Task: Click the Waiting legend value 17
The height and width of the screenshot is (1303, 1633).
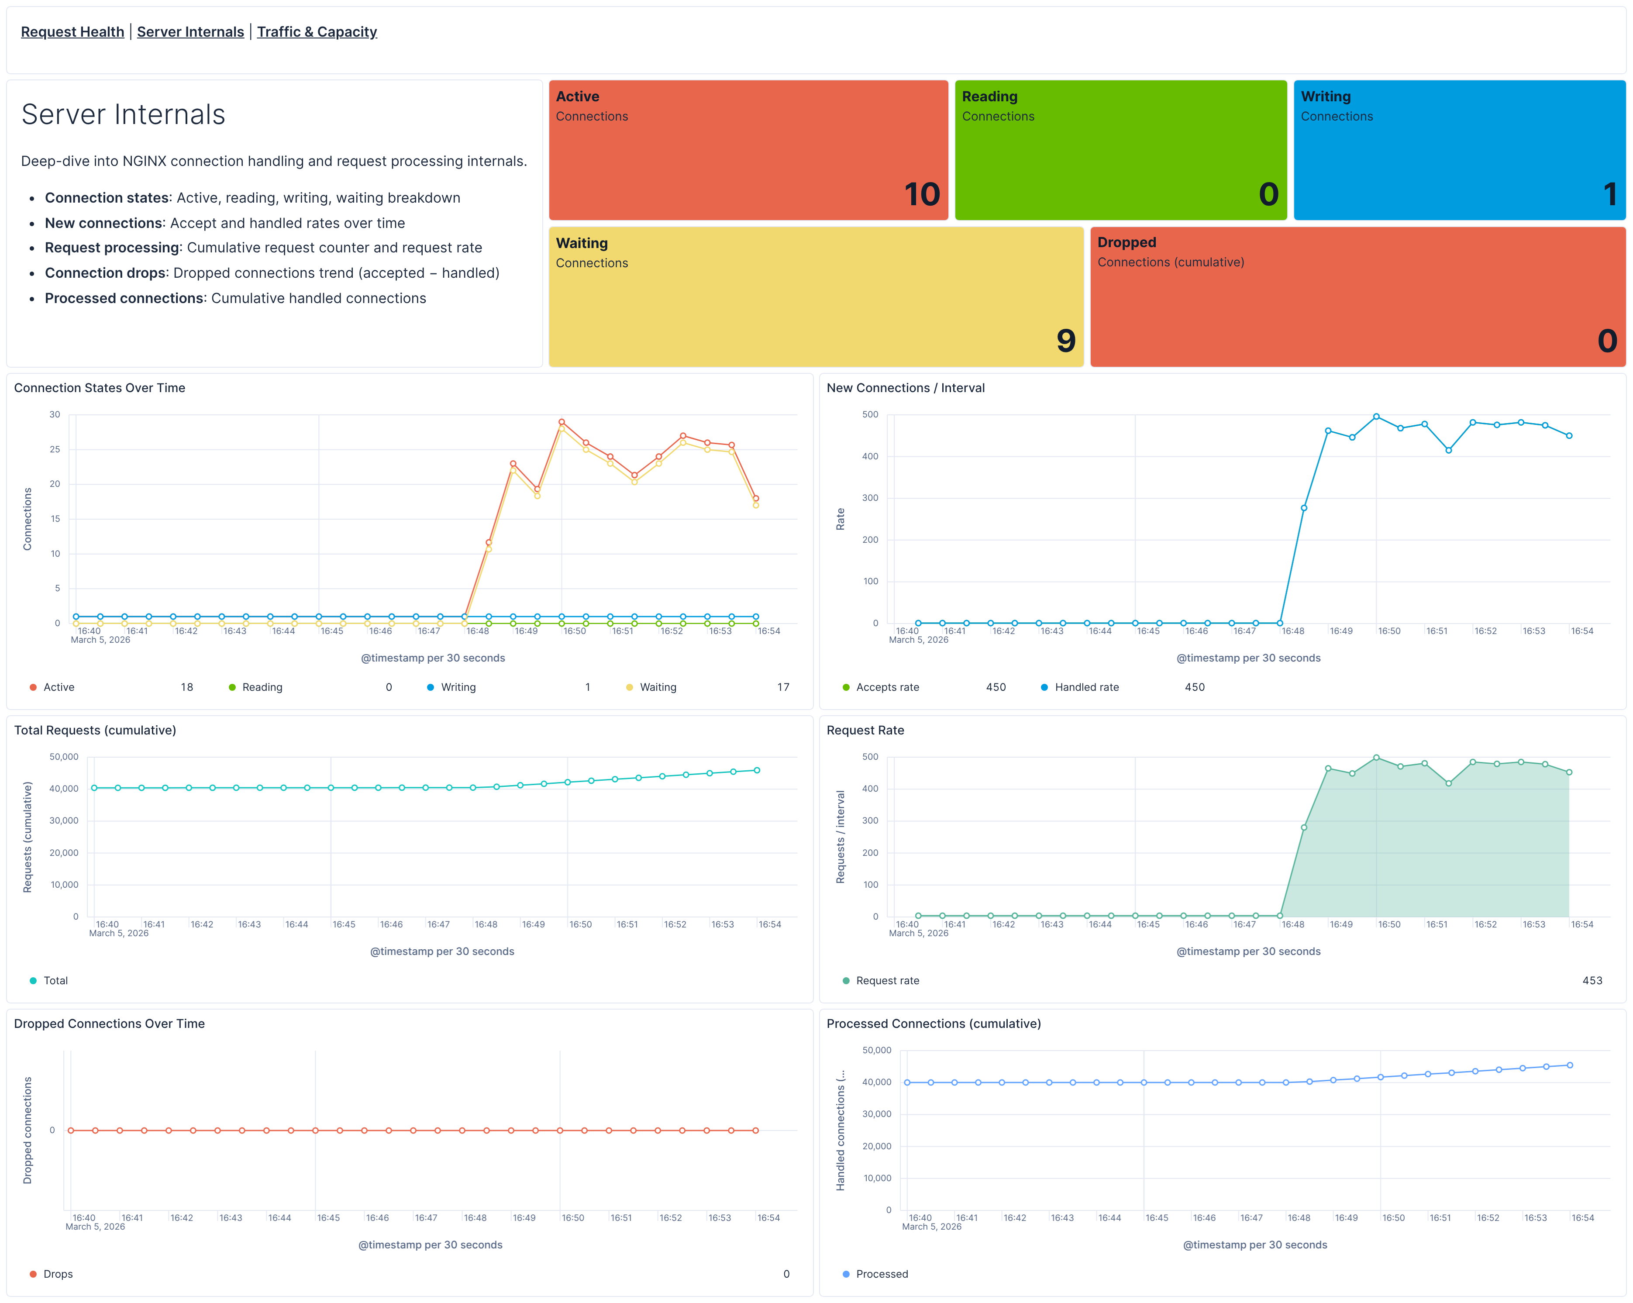Action: click(x=783, y=687)
